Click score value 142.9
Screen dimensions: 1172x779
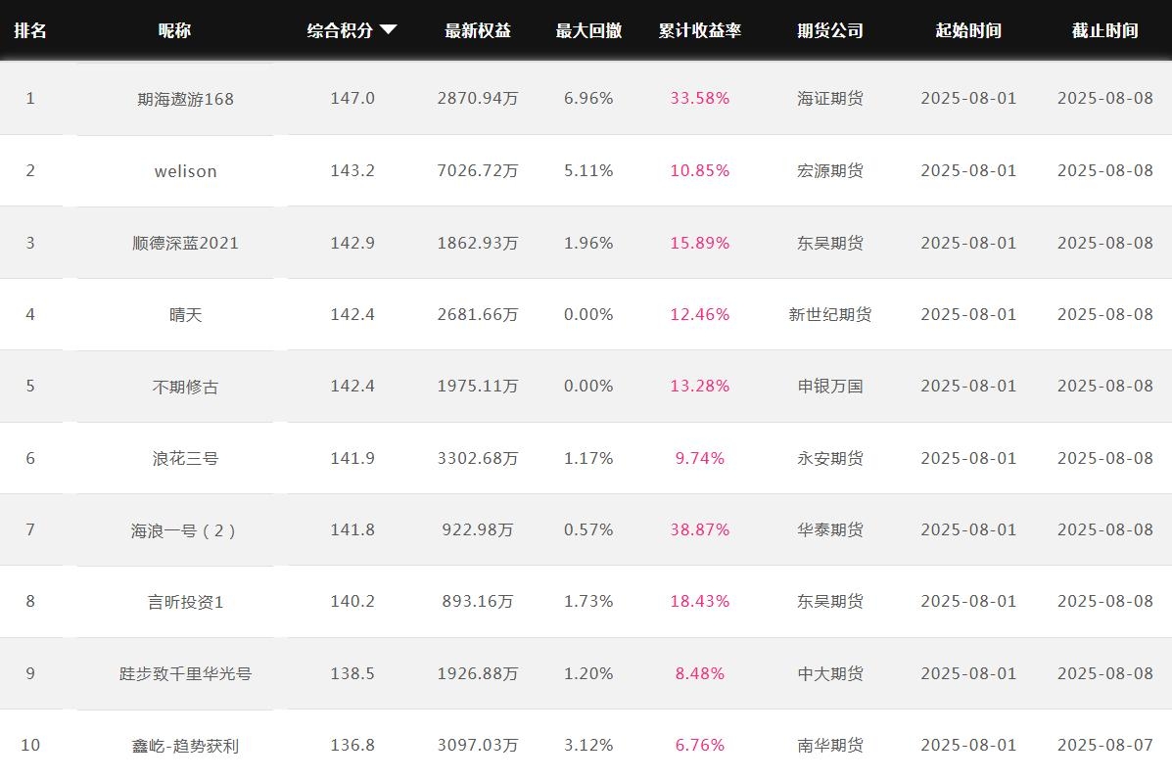[352, 243]
